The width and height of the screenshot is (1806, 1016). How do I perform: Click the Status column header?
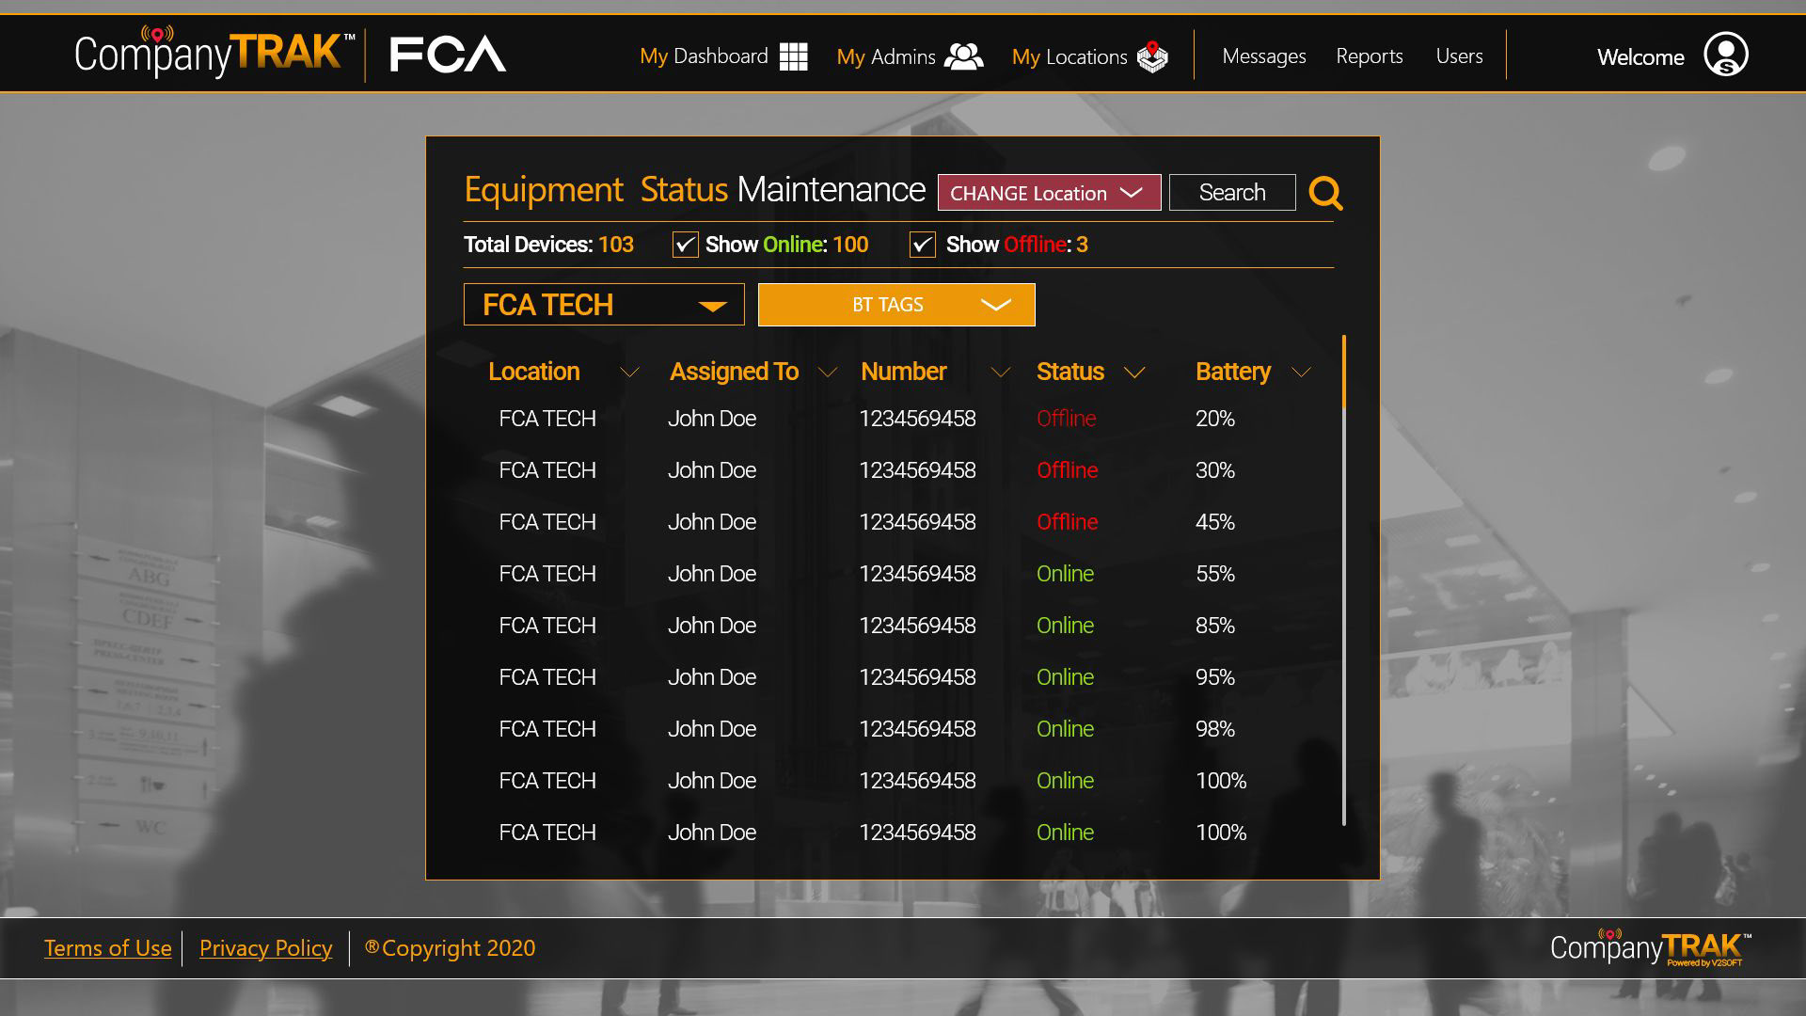coord(1069,372)
